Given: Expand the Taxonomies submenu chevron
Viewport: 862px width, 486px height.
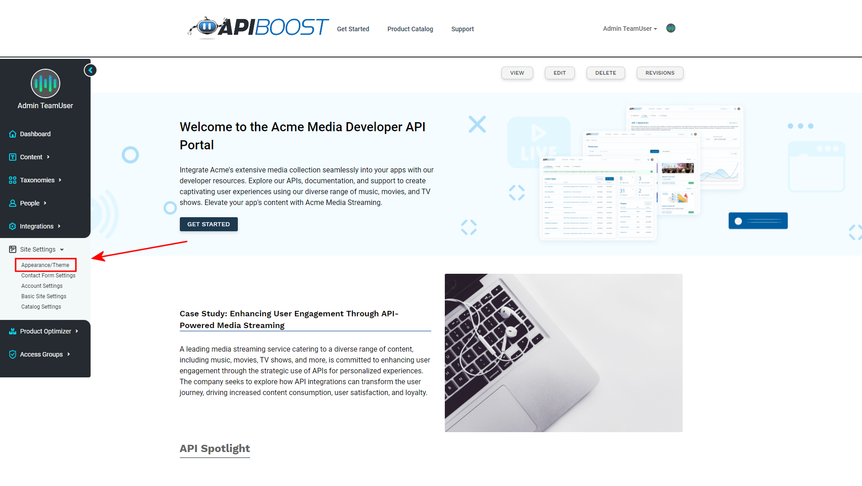Looking at the screenshot, I should coord(60,180).
